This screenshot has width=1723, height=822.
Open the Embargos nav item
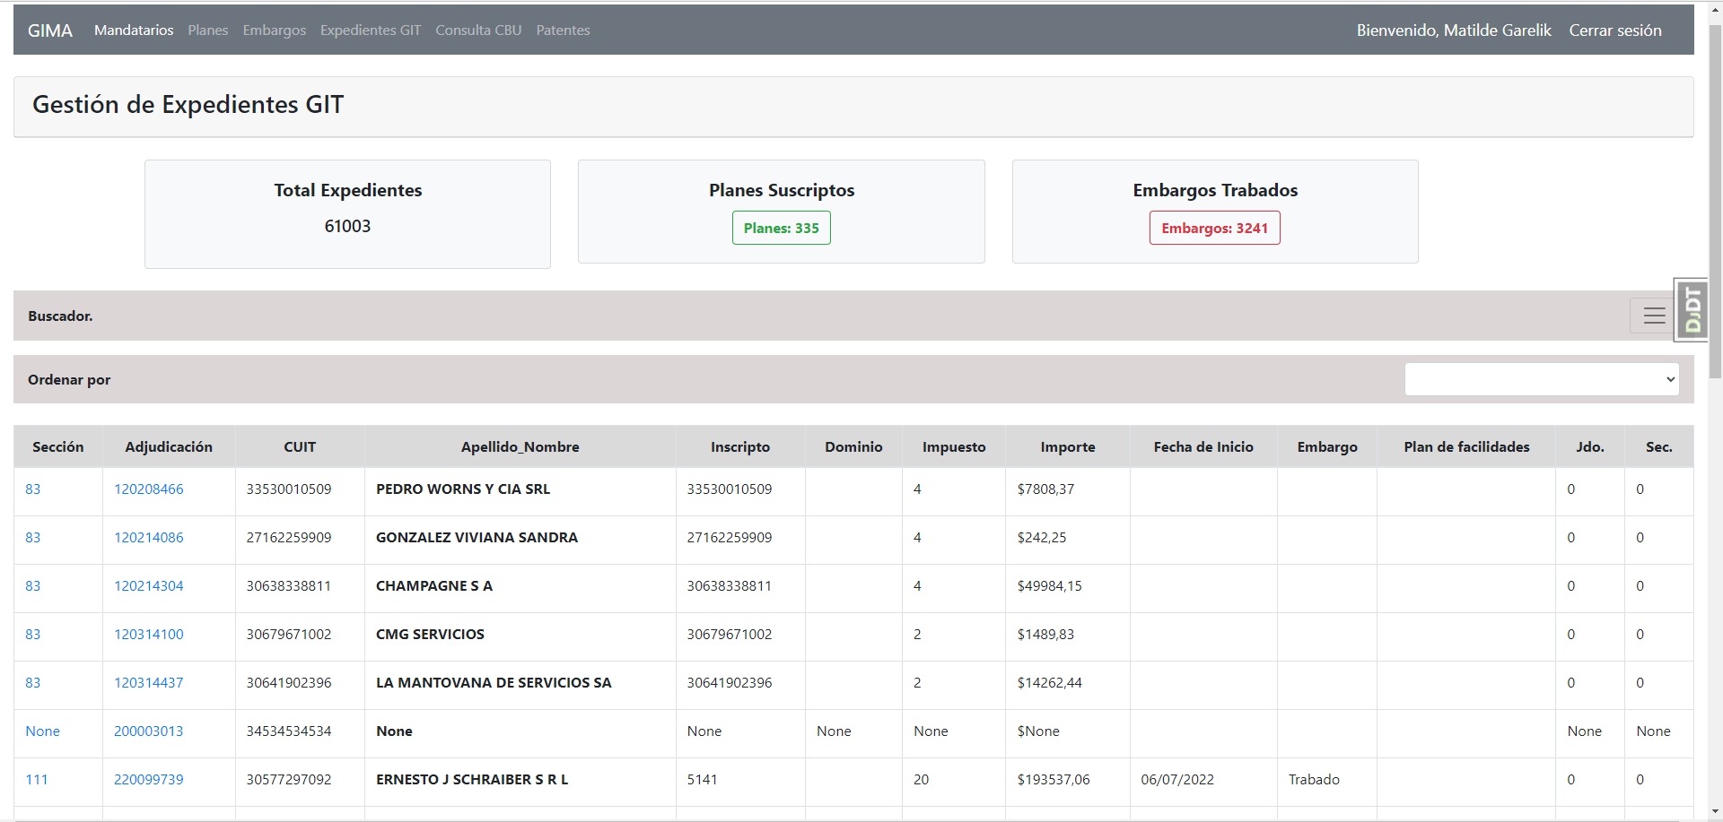(275, 30)
